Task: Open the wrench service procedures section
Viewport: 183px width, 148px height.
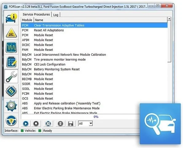Action: point(11,76)
